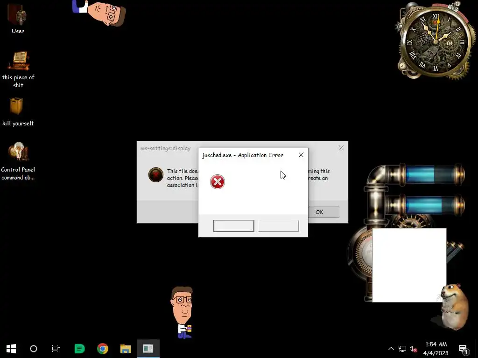Click the red error icon in the jusched.exe dialog
The width and height of the screenshot is (478, 358).
pyautogui.click(x=218, y=182)
